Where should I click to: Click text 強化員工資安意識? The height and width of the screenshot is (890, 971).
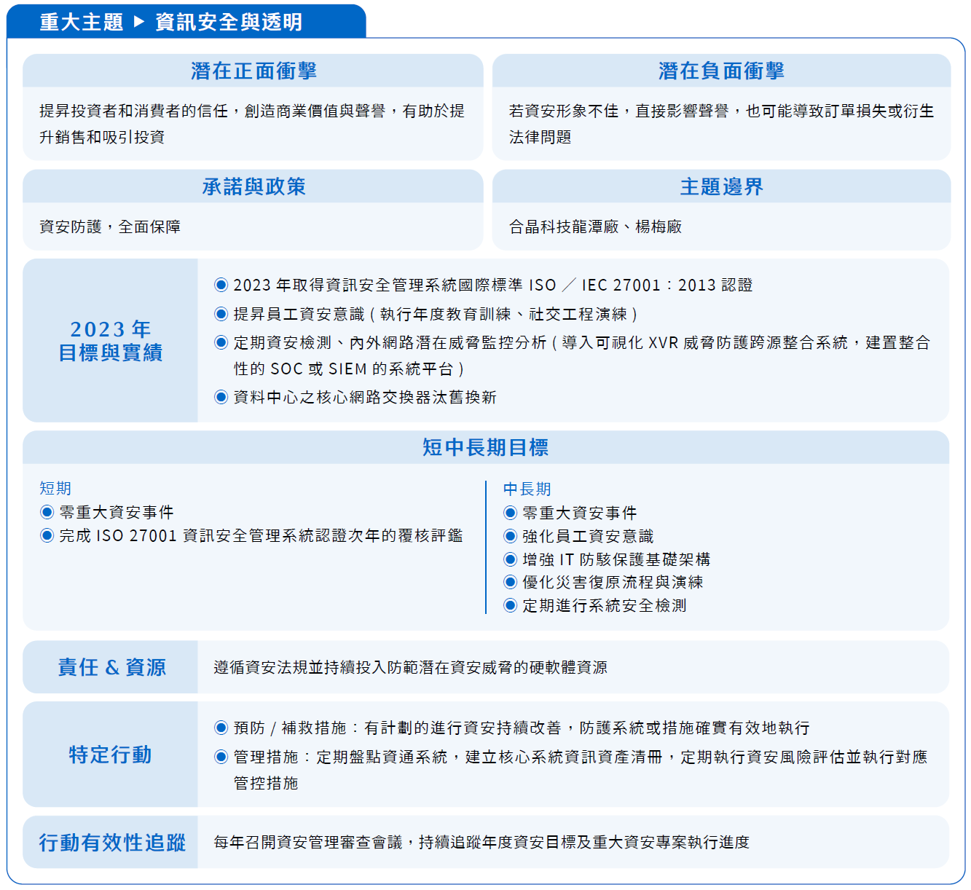pos(588,536)
